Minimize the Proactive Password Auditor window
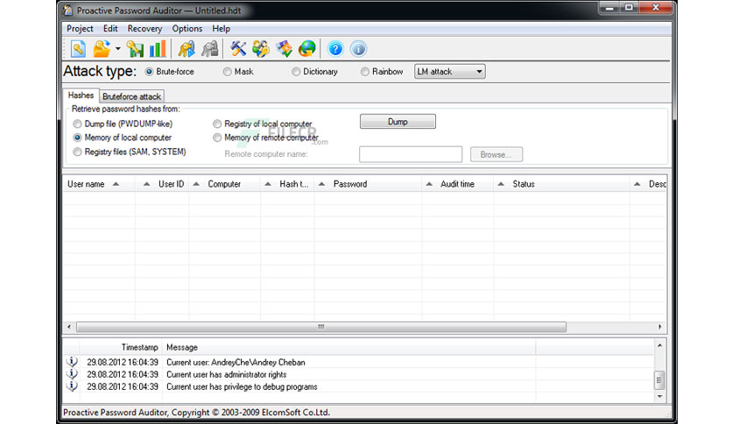 coord(609,8)
